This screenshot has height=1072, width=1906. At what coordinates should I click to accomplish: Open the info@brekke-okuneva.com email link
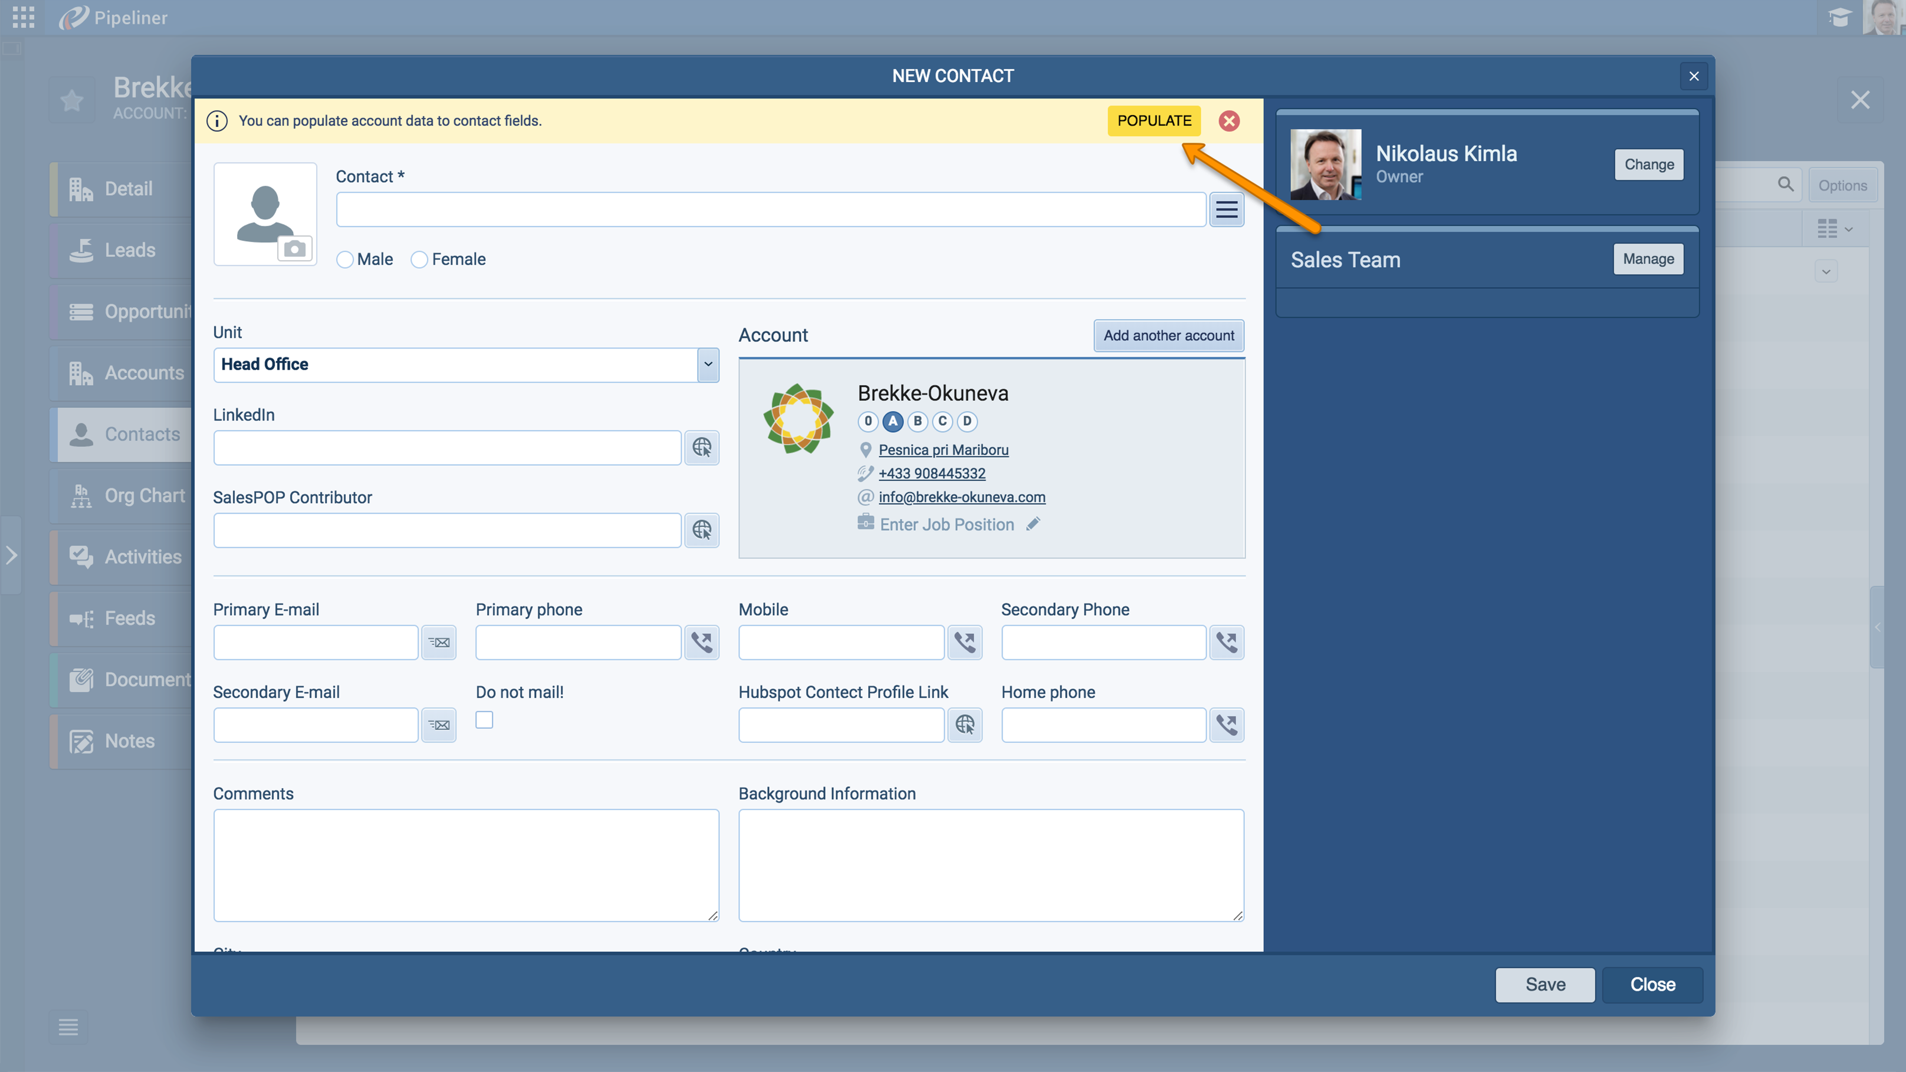coord(961,497)
